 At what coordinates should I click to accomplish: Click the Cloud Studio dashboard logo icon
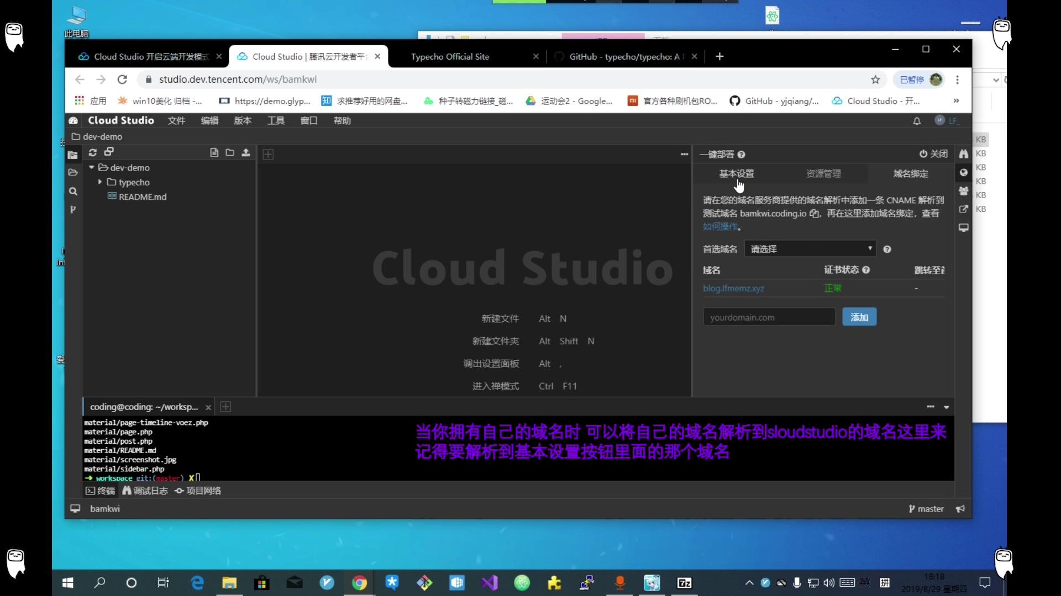(73, 120)
